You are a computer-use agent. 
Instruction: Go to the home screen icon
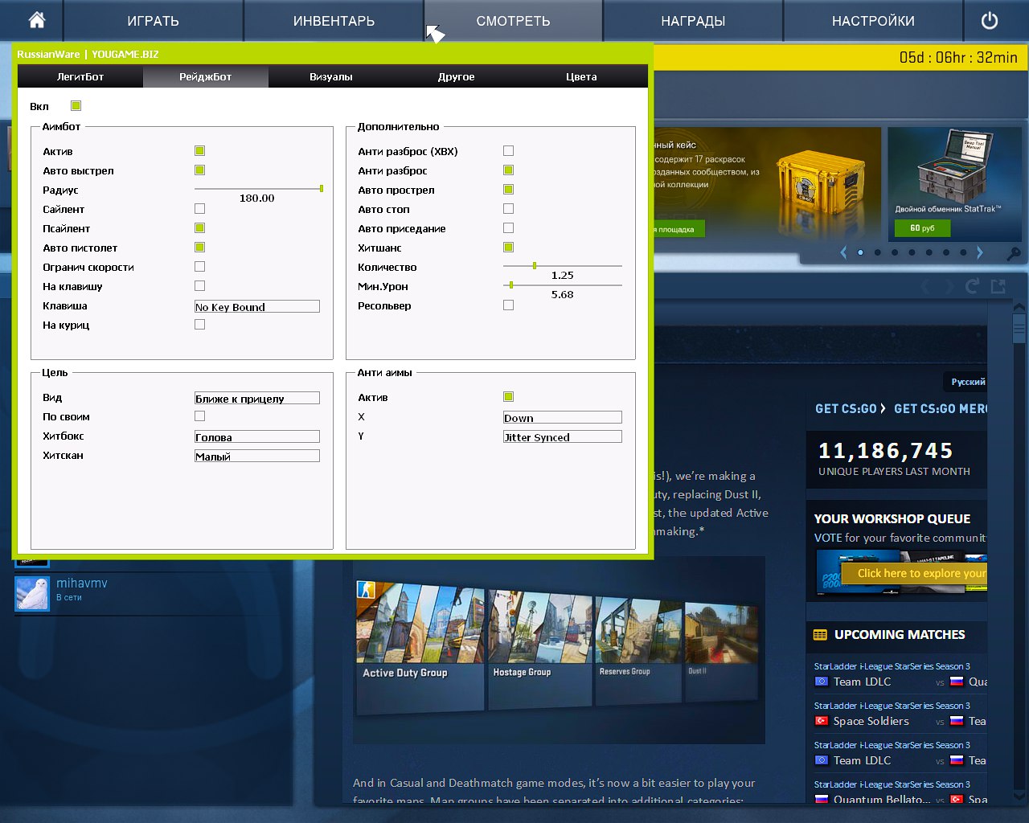point(36,20)
